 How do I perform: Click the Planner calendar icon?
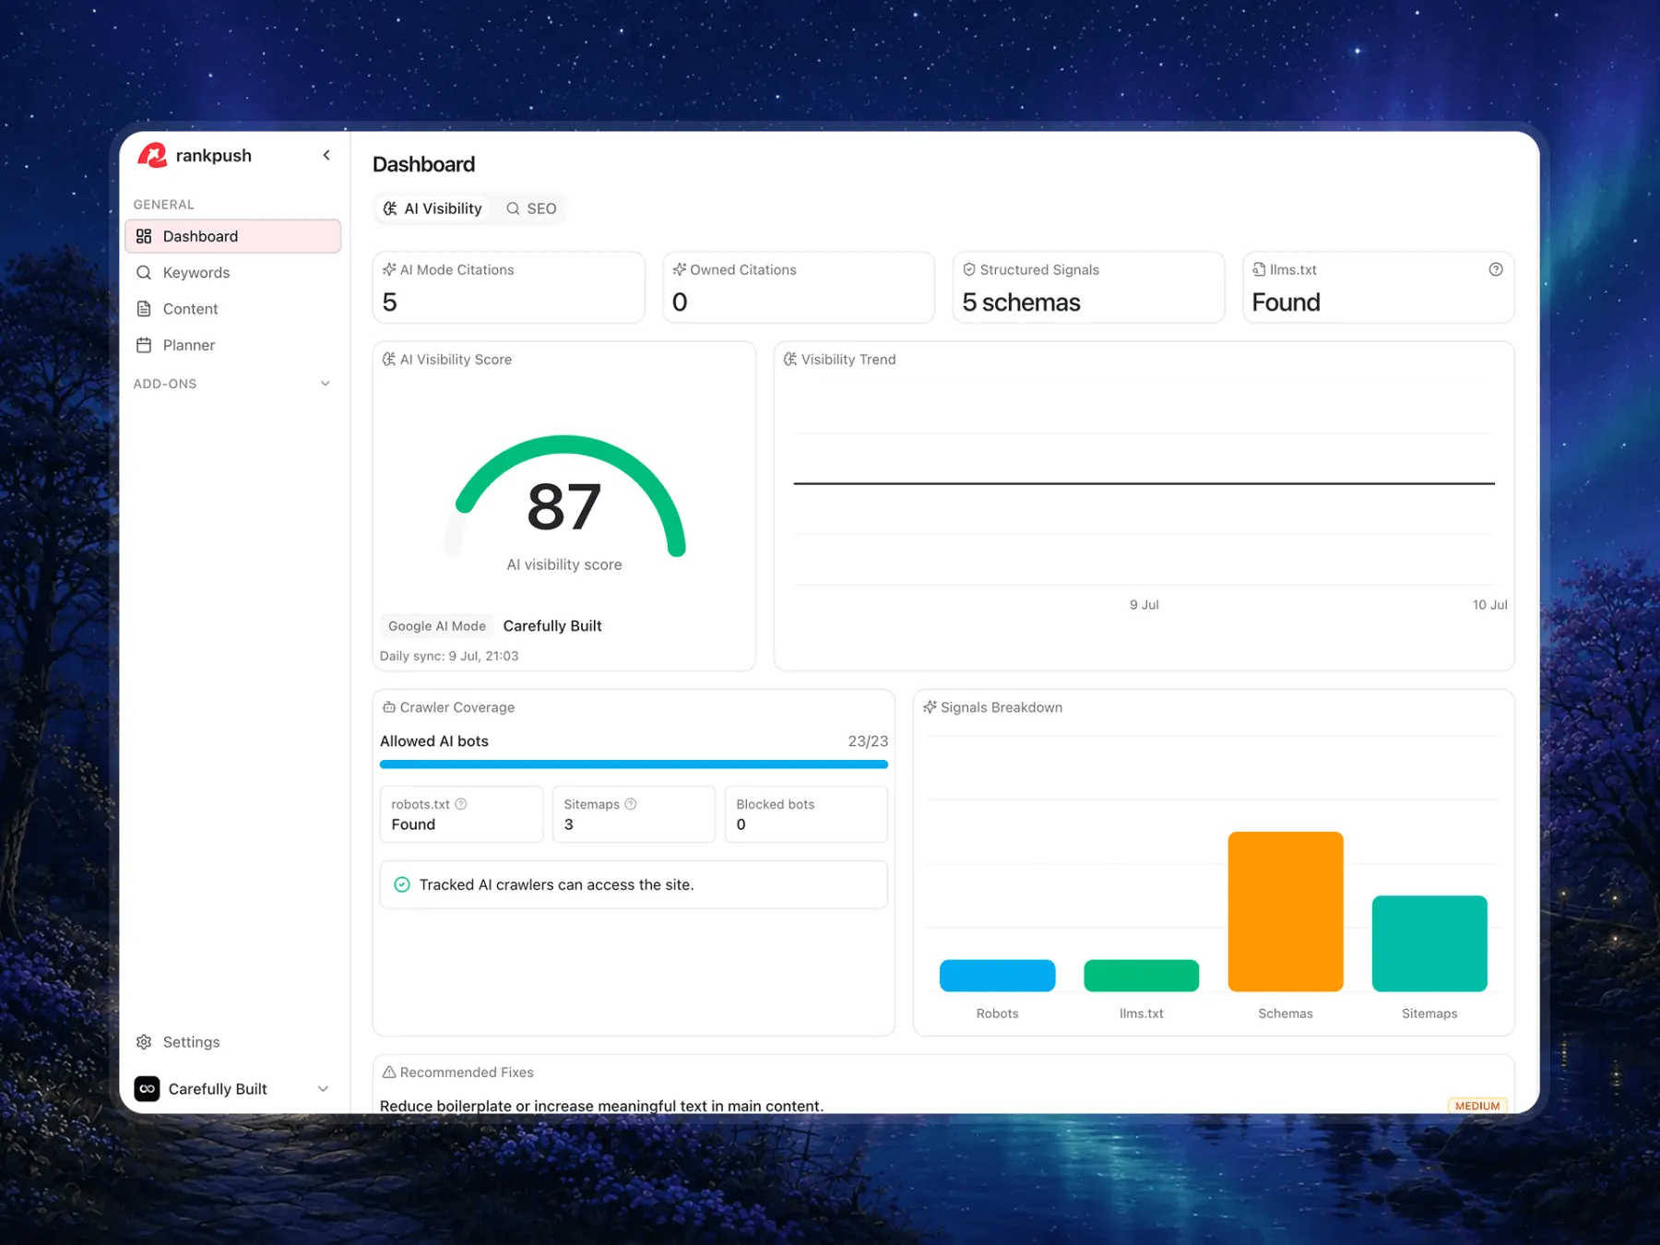[x=144, y=345]
